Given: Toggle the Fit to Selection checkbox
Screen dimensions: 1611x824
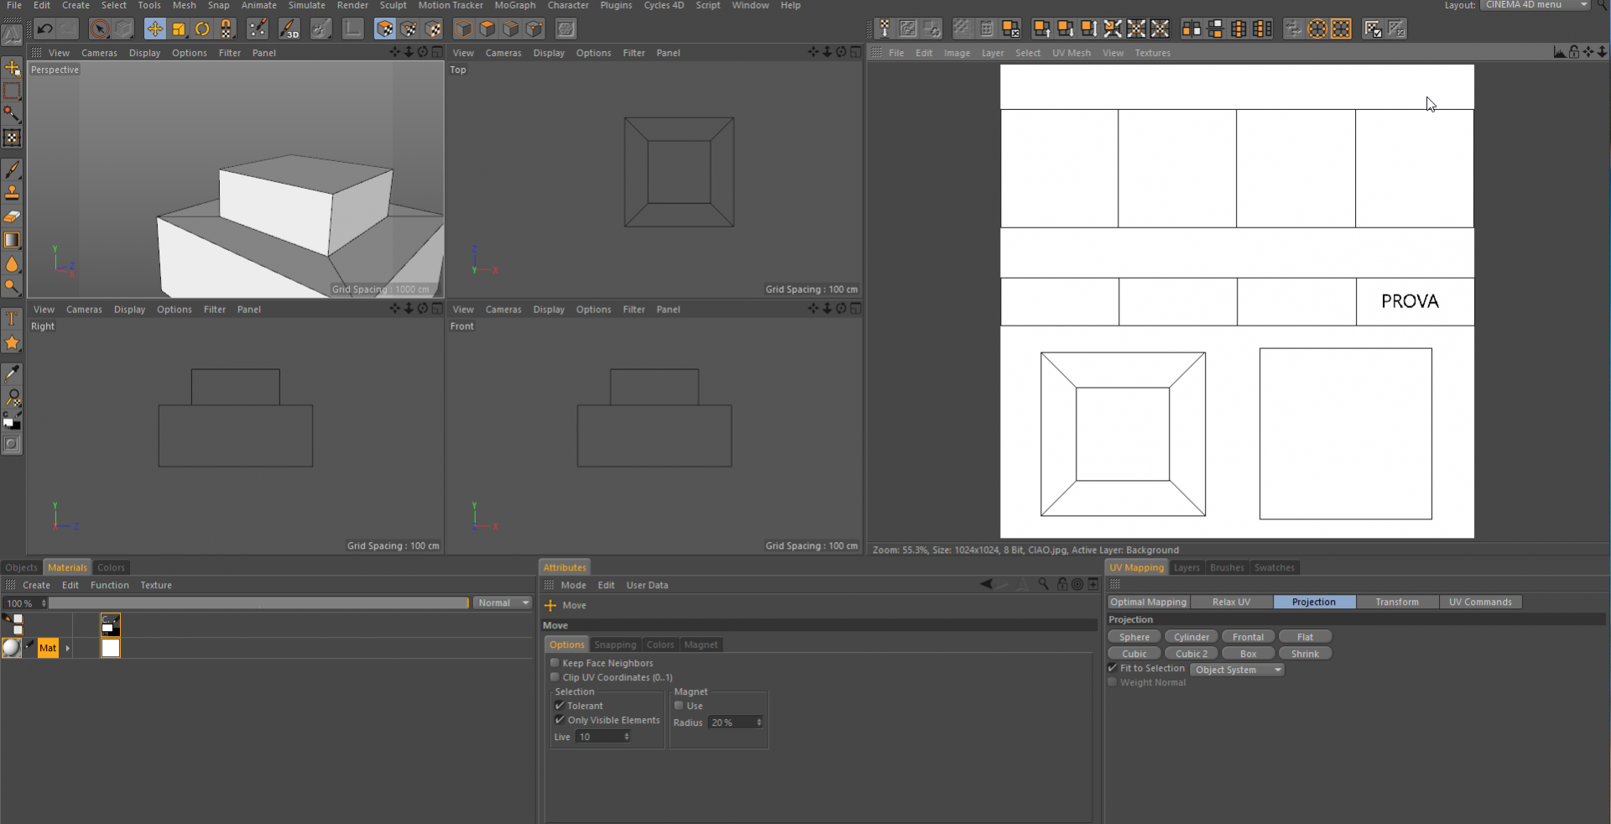Looking at the screenshot, I should [x=1113, y=668].
